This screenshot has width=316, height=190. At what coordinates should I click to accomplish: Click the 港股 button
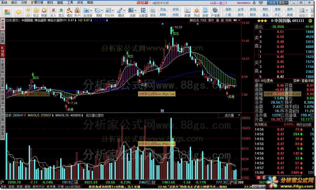(277, 9)
